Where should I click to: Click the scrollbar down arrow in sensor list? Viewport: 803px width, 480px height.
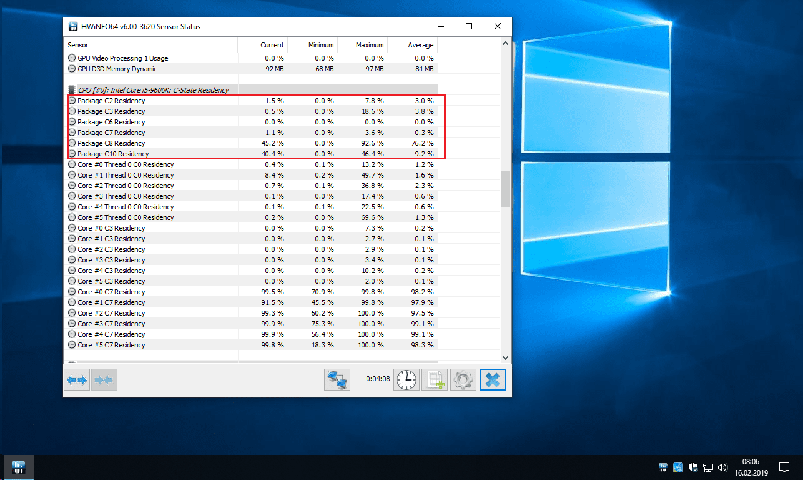pos(506,357)
